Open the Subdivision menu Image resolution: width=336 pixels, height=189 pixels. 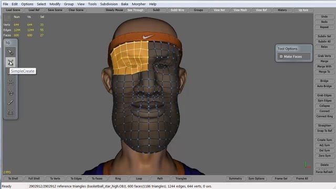[109, 4]
